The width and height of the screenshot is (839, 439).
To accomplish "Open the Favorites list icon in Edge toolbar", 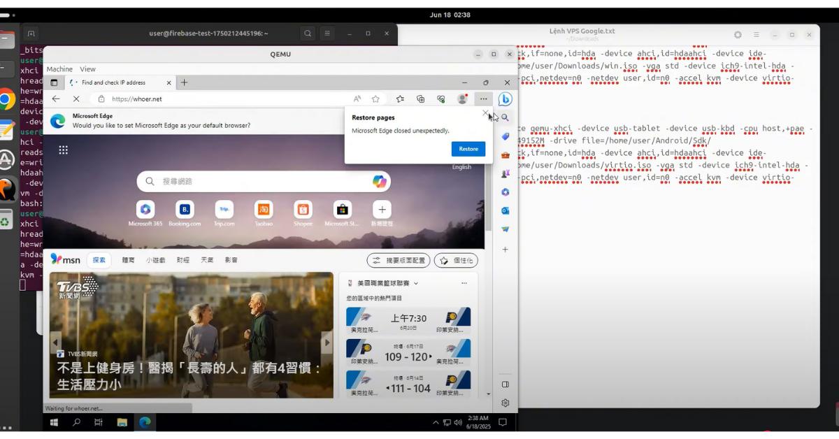I will (400, 99).
